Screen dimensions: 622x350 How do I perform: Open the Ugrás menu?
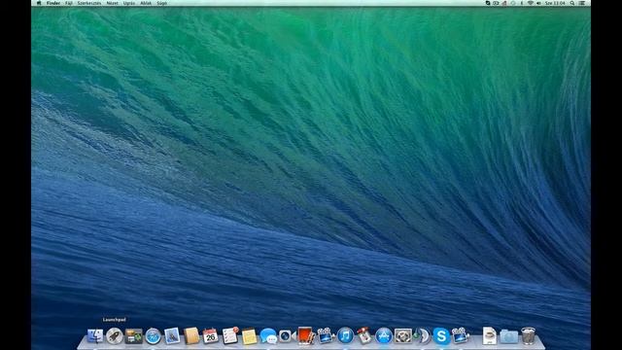(129, 3)
